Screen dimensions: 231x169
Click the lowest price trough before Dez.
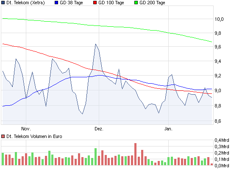click(82, 114)
